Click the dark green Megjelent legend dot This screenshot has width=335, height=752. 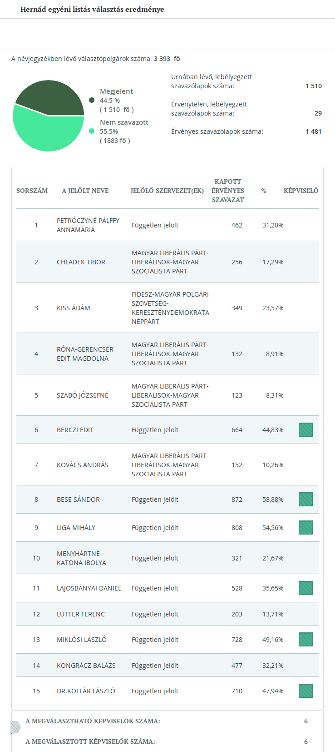tap(92, 100)
